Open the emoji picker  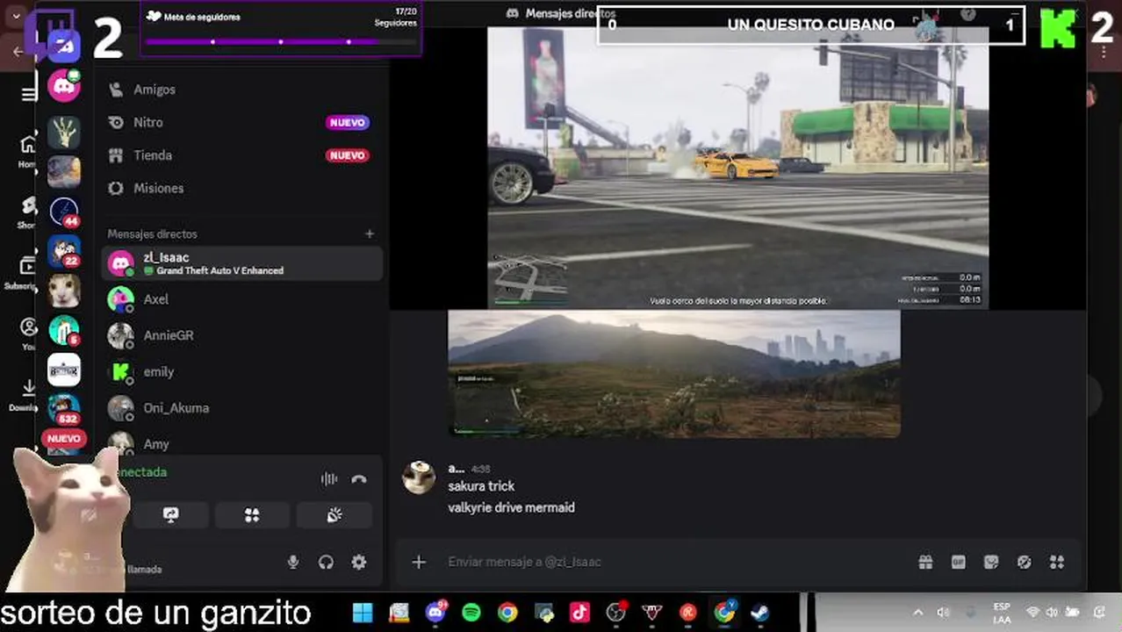pos(1024,562)
